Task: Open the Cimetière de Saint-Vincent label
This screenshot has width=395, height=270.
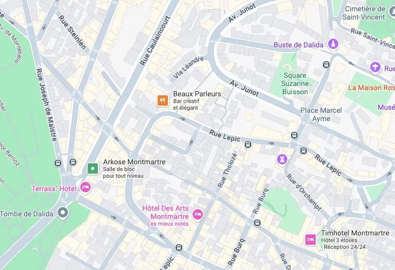Action: coord(364,13)
